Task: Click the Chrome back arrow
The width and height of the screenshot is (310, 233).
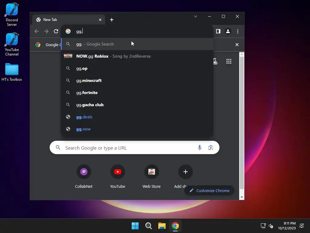Action: coord(37,31)
